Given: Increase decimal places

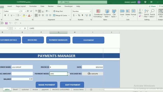Looking at the screenshot, I should [x=86, y=15].
